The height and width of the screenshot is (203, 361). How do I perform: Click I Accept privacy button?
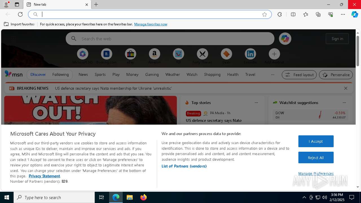[316, 141]
